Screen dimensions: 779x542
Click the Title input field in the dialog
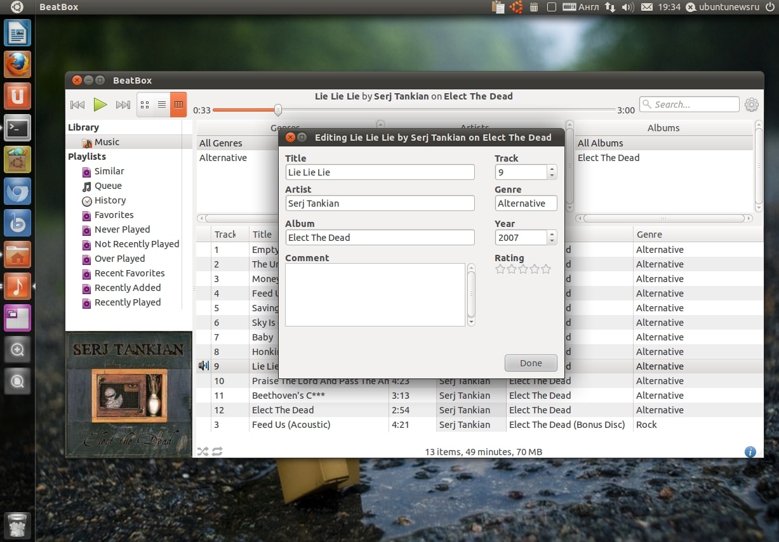pos(380,172)
